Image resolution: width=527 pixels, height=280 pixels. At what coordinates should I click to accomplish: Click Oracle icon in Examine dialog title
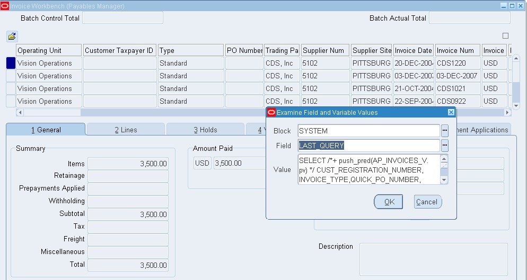(x=271, y=112)
